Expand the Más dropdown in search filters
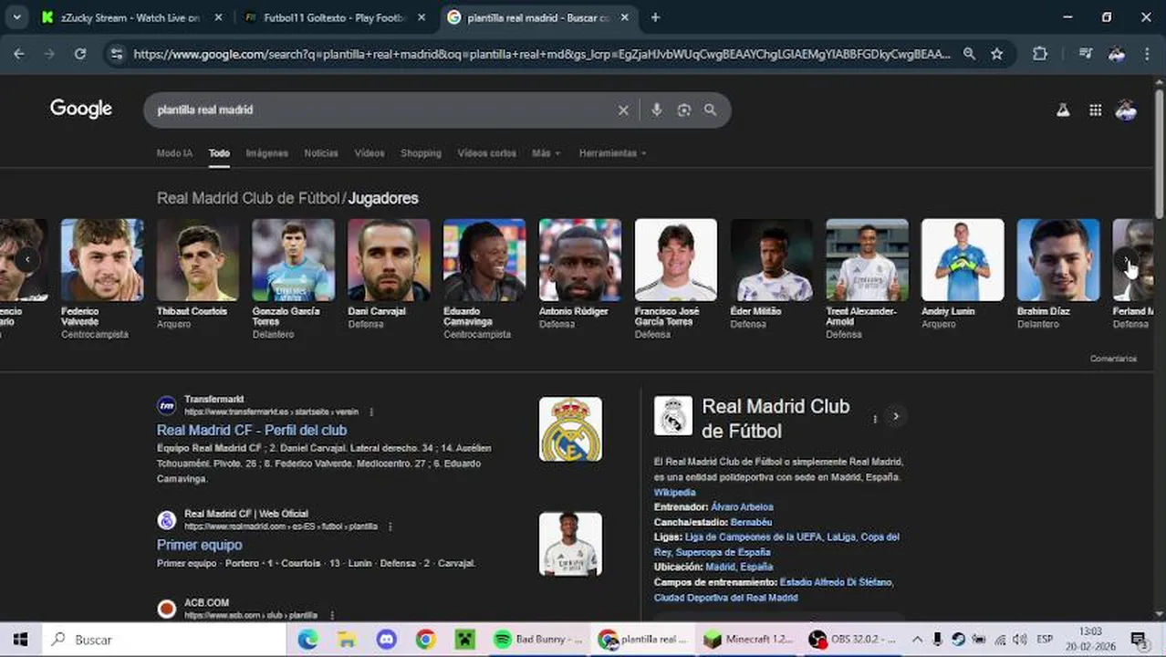The width and height of the screenshot is (1166, 657). point(546,153)
